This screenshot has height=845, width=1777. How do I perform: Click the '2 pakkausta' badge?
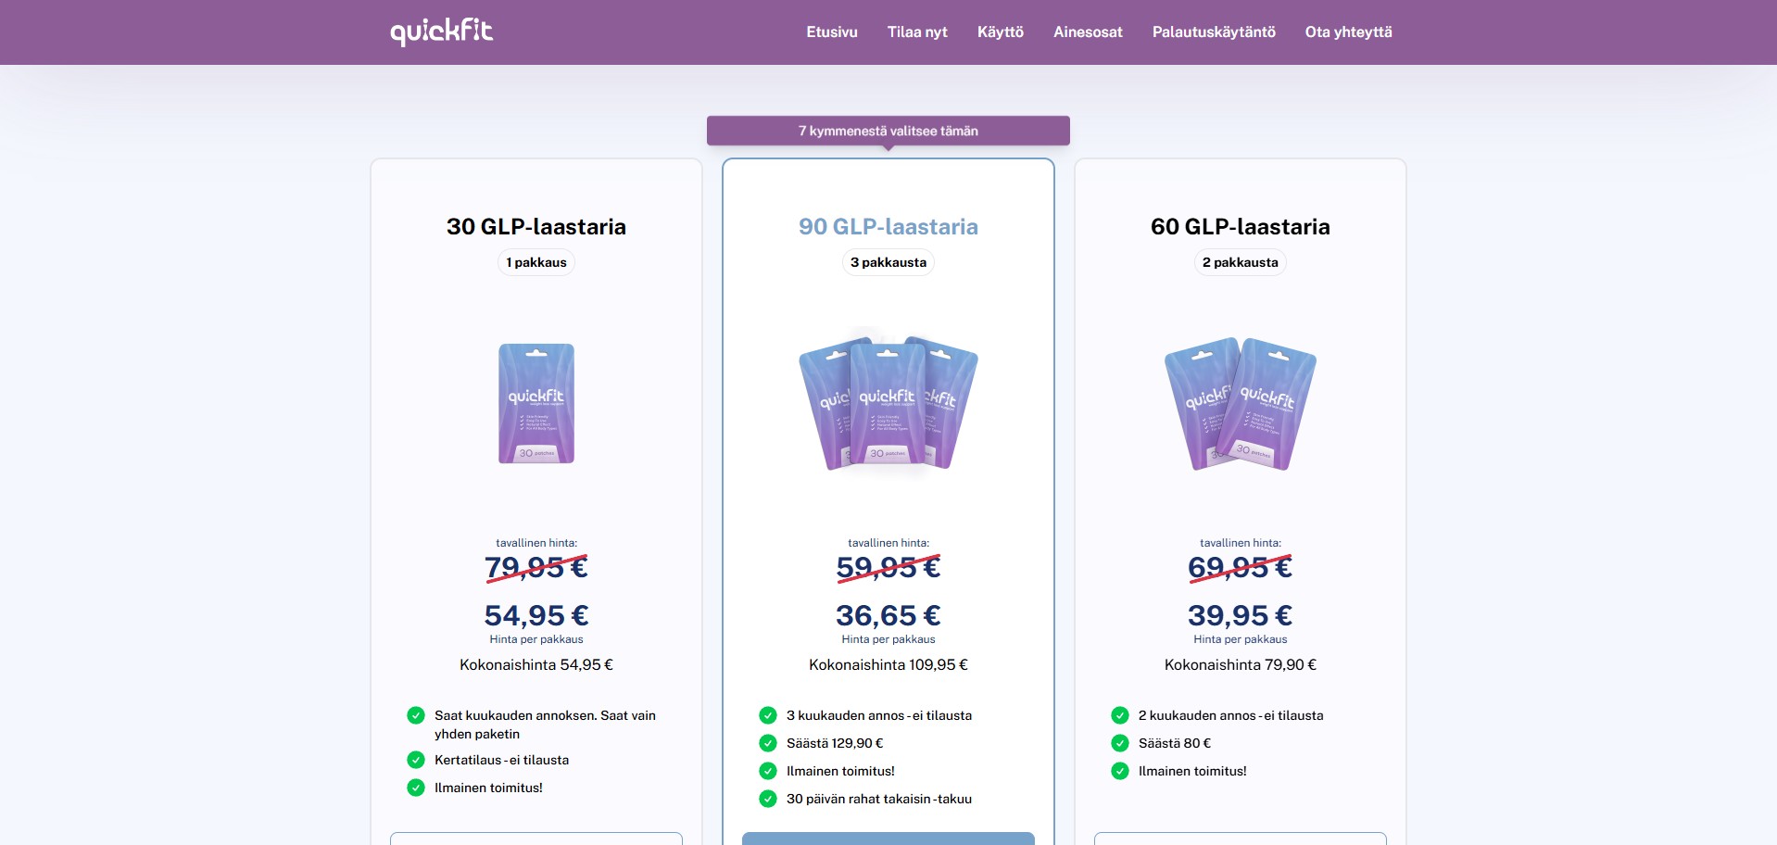point(1241,262)
